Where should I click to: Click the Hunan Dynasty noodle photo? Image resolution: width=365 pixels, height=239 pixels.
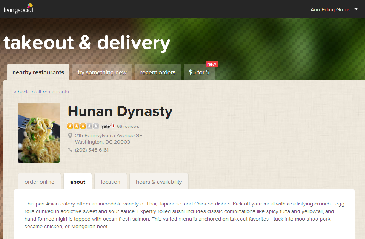pos(39,133)
